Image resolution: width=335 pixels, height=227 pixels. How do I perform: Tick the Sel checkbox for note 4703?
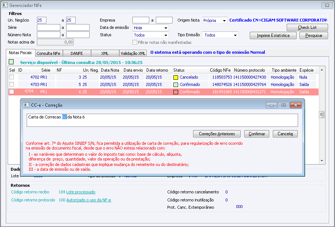tap(12, 84)
